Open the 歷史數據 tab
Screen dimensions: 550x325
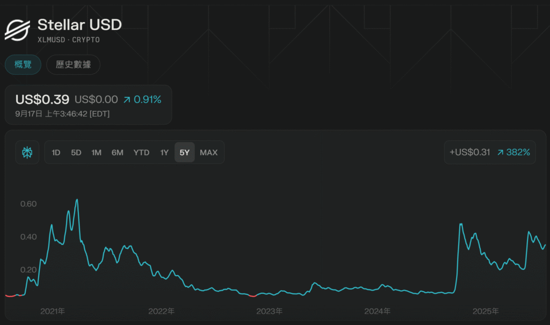(x=73, y=64)
